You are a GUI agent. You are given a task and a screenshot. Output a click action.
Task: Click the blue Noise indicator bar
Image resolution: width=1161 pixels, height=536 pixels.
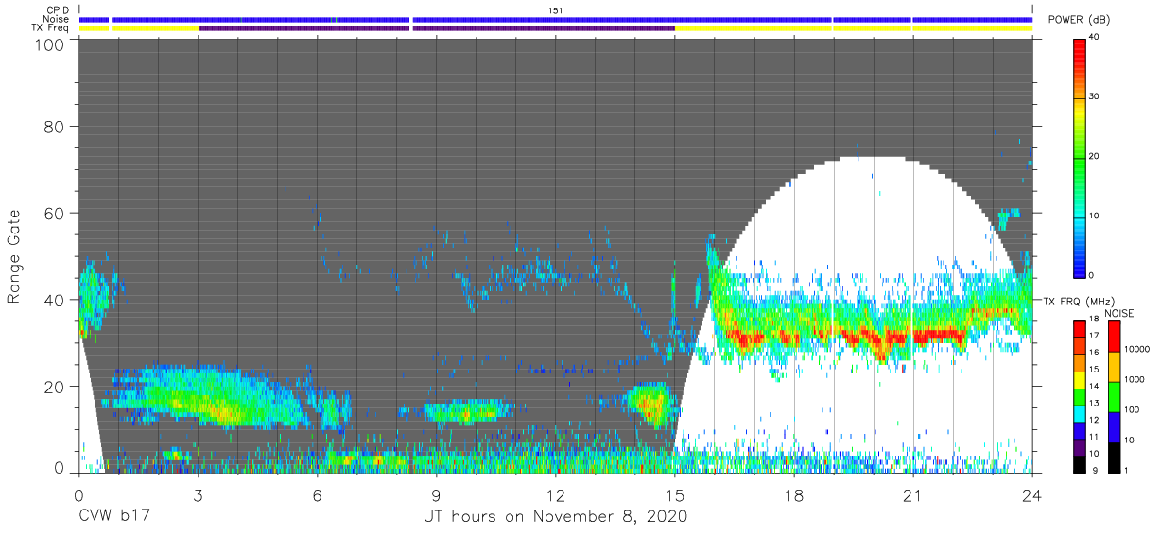pos(556,19)
